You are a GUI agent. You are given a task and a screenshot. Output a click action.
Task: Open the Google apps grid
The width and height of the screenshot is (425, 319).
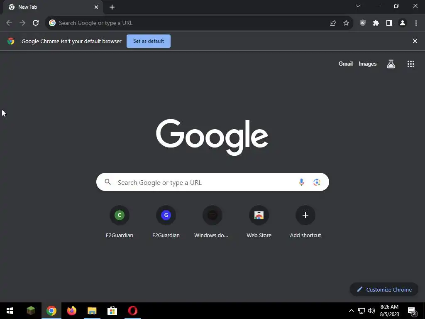(x=411, y=64)
